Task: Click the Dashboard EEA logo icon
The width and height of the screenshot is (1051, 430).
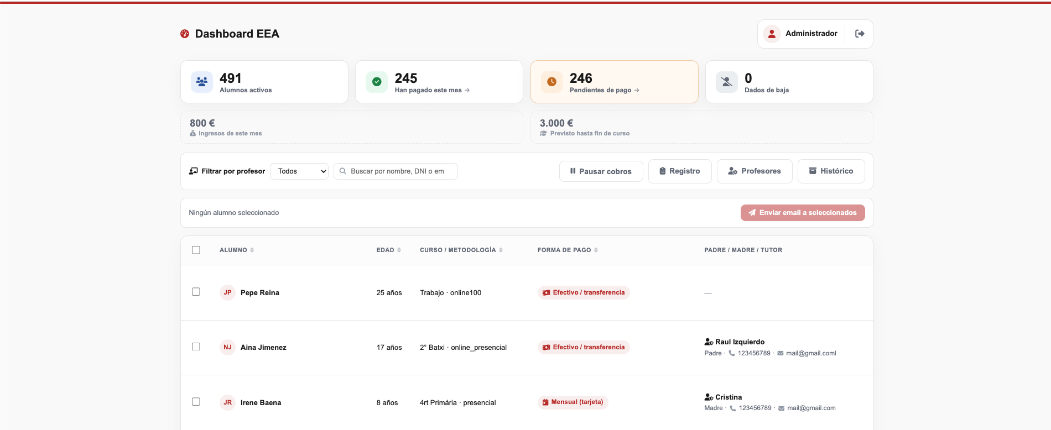Action: [185, 34]
